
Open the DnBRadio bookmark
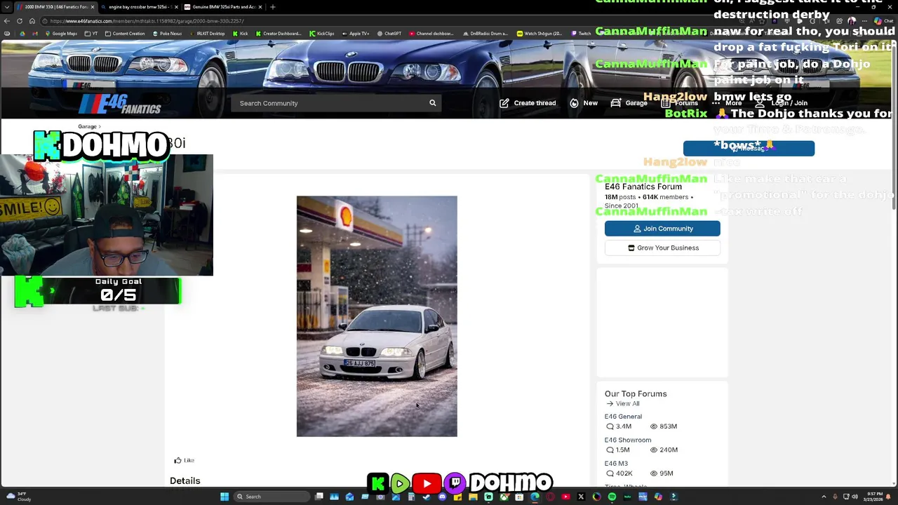485,33
